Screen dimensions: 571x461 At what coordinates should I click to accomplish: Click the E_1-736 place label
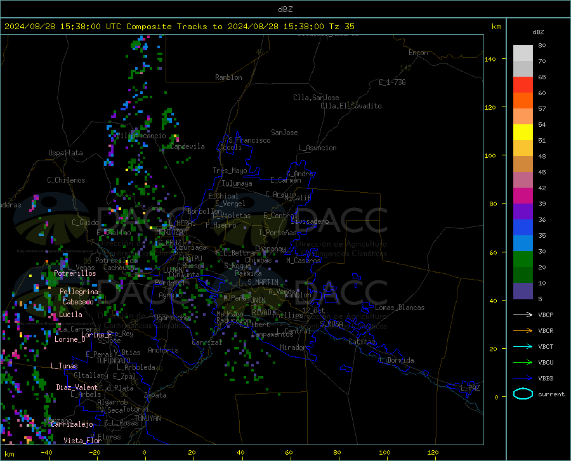tap(392, 82)
